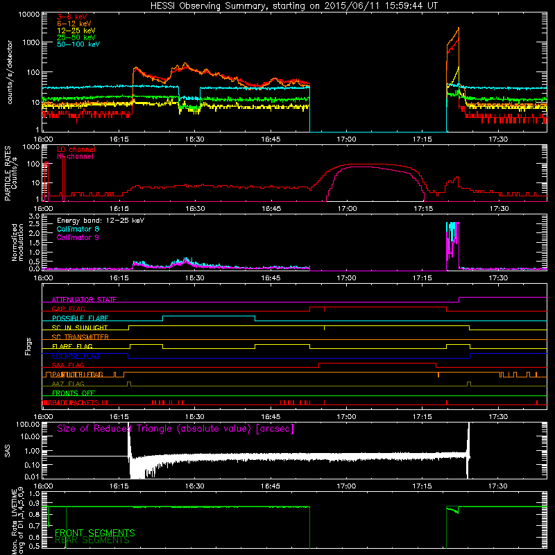Click the LO channel legend label
The image size is (555, 555).
click(x=76, y=149)
